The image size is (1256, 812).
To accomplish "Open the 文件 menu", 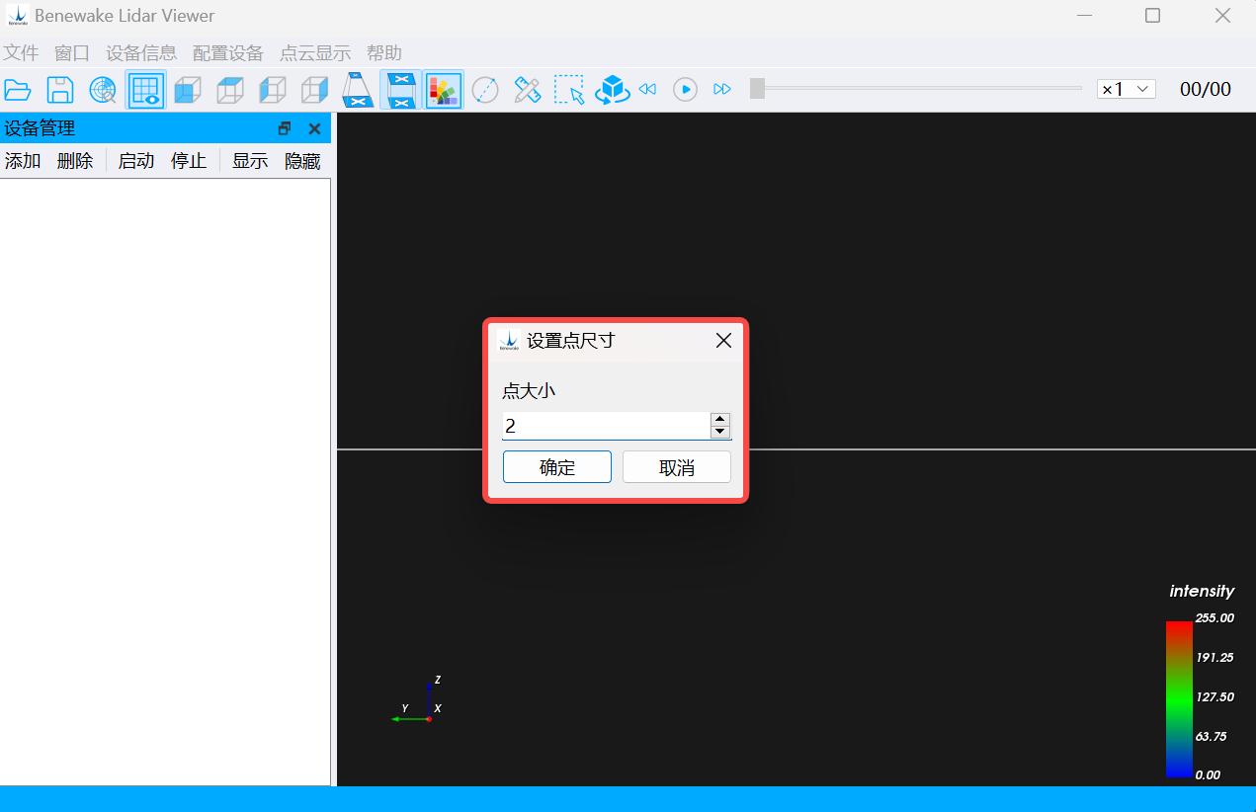I will (x=21, y=53).
